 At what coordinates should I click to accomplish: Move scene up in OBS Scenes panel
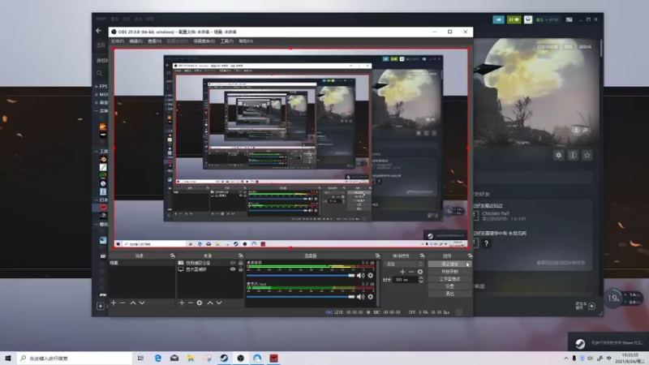[133, 303]
